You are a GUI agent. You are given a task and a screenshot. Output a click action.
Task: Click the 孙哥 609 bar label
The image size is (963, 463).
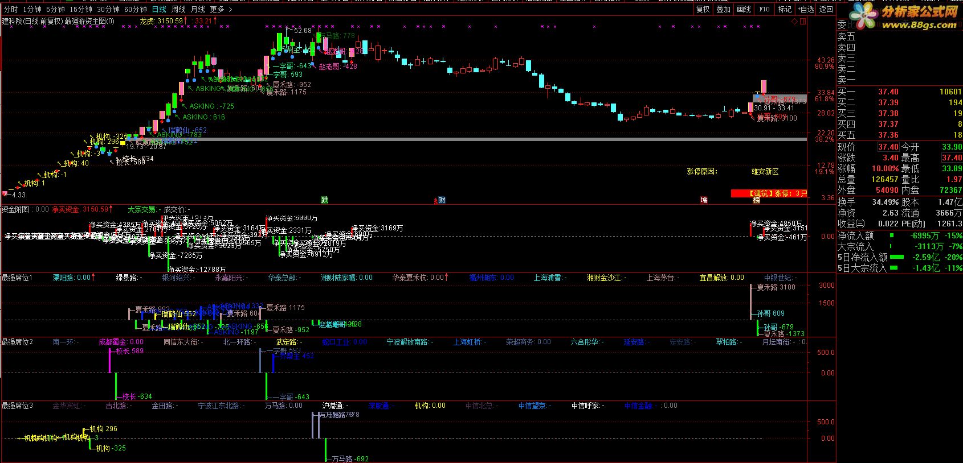[770, 313]
